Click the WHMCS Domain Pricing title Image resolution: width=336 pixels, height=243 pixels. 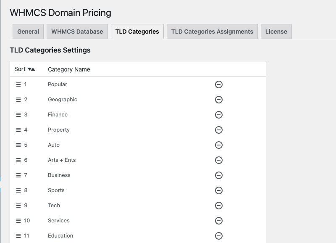[x=60, y=13]
